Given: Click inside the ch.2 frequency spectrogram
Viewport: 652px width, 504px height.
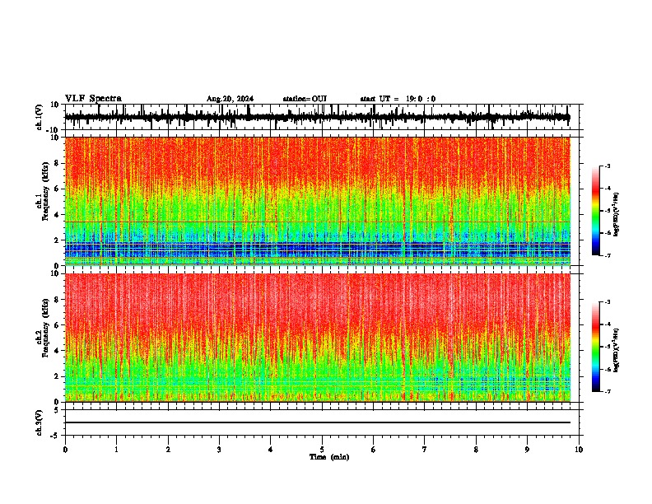Looking at the screenshot, I should pos(318,338).
